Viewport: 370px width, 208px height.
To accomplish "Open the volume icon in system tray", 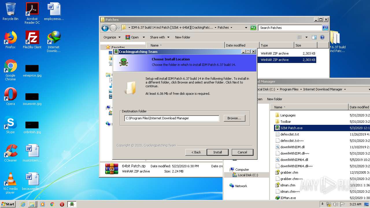I will (x=336, y=204).
